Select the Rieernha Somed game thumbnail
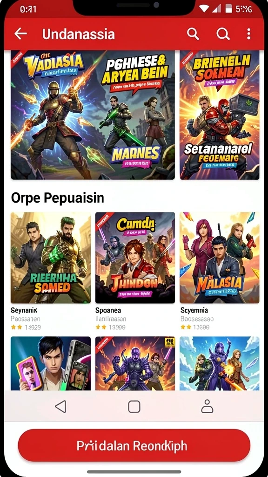Viewport: 268px width, 477px height. click(50, 258)
